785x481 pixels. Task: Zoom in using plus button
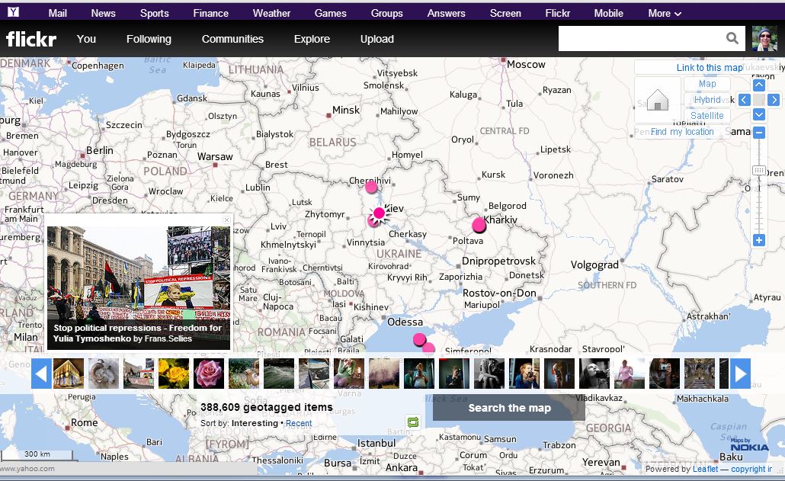point(759,240)
